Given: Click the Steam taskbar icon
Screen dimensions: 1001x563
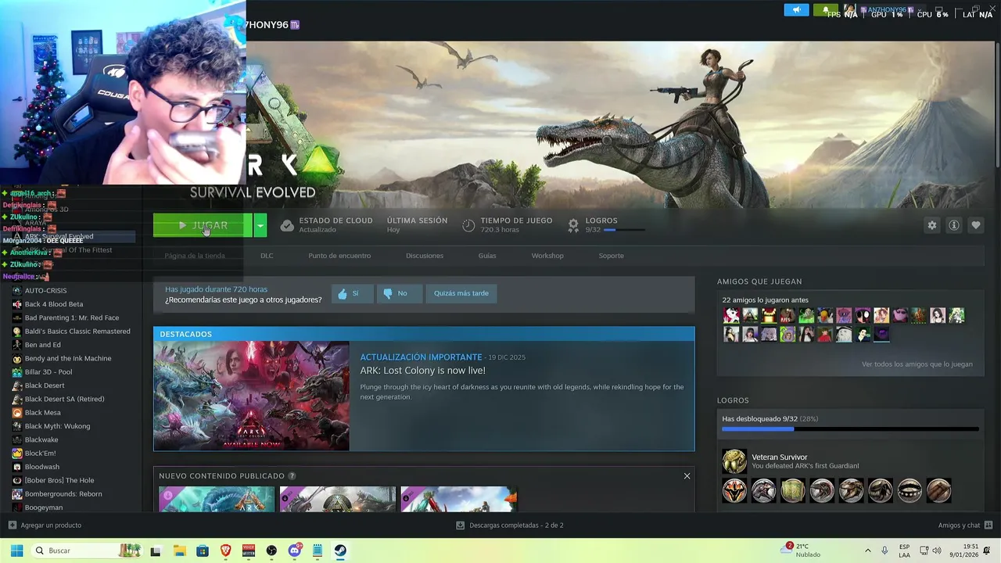Looking at the screenshot, I should click(340, 550).
